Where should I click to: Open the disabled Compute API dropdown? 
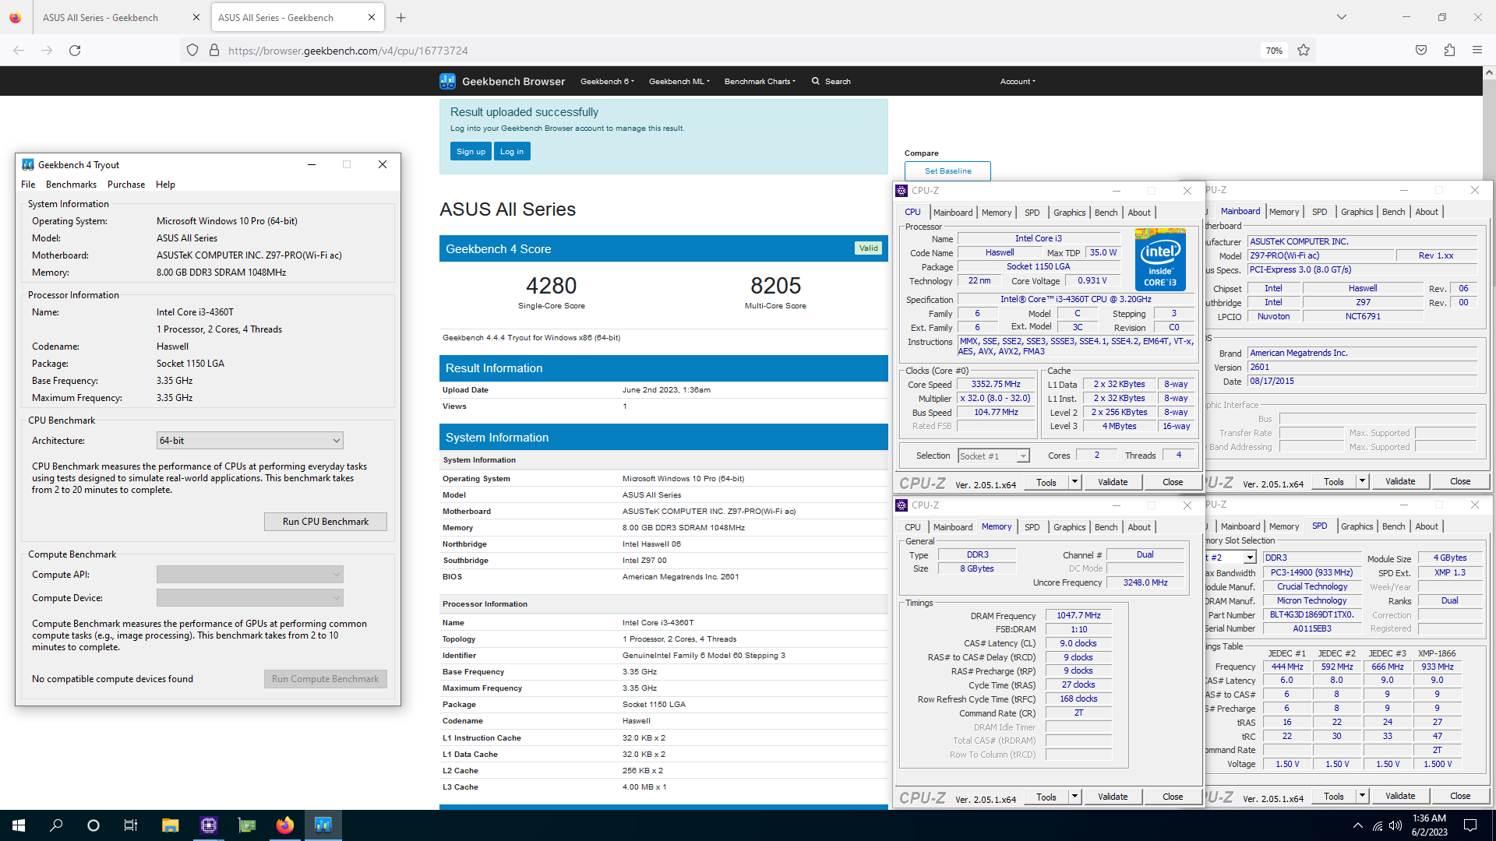click(249, 575)
